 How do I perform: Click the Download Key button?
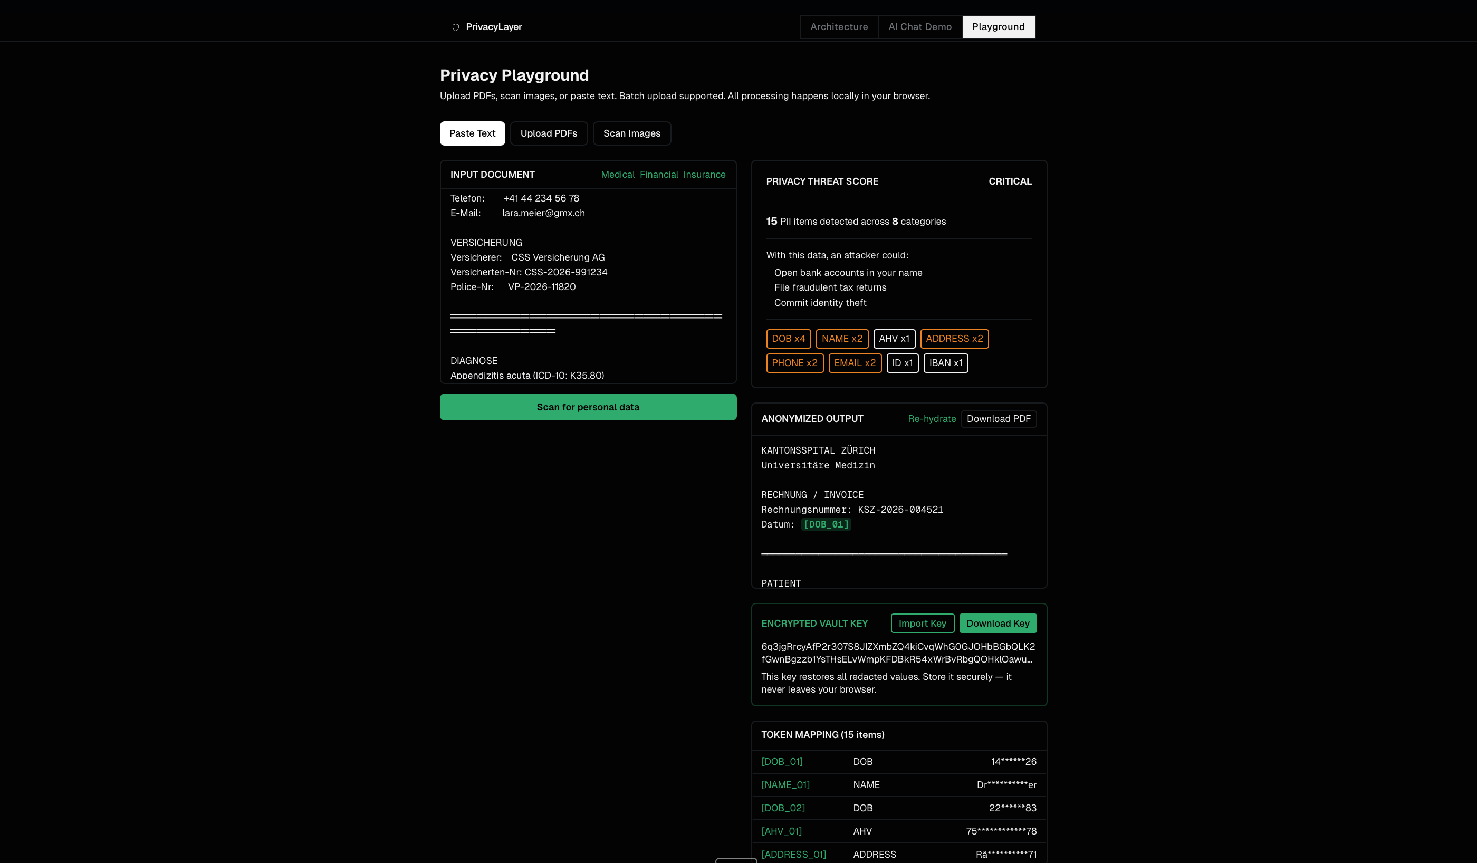(997, 623)
